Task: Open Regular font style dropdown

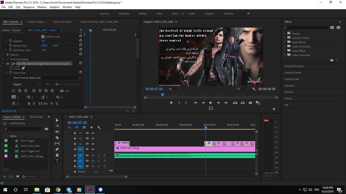Action: (x=26, y=84)
